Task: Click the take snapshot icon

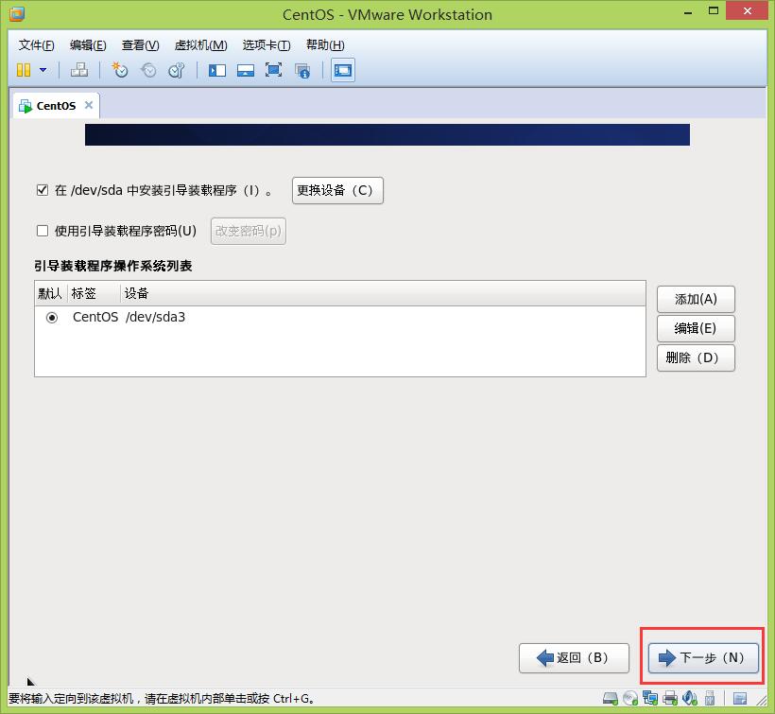Action: coord(119,70)
